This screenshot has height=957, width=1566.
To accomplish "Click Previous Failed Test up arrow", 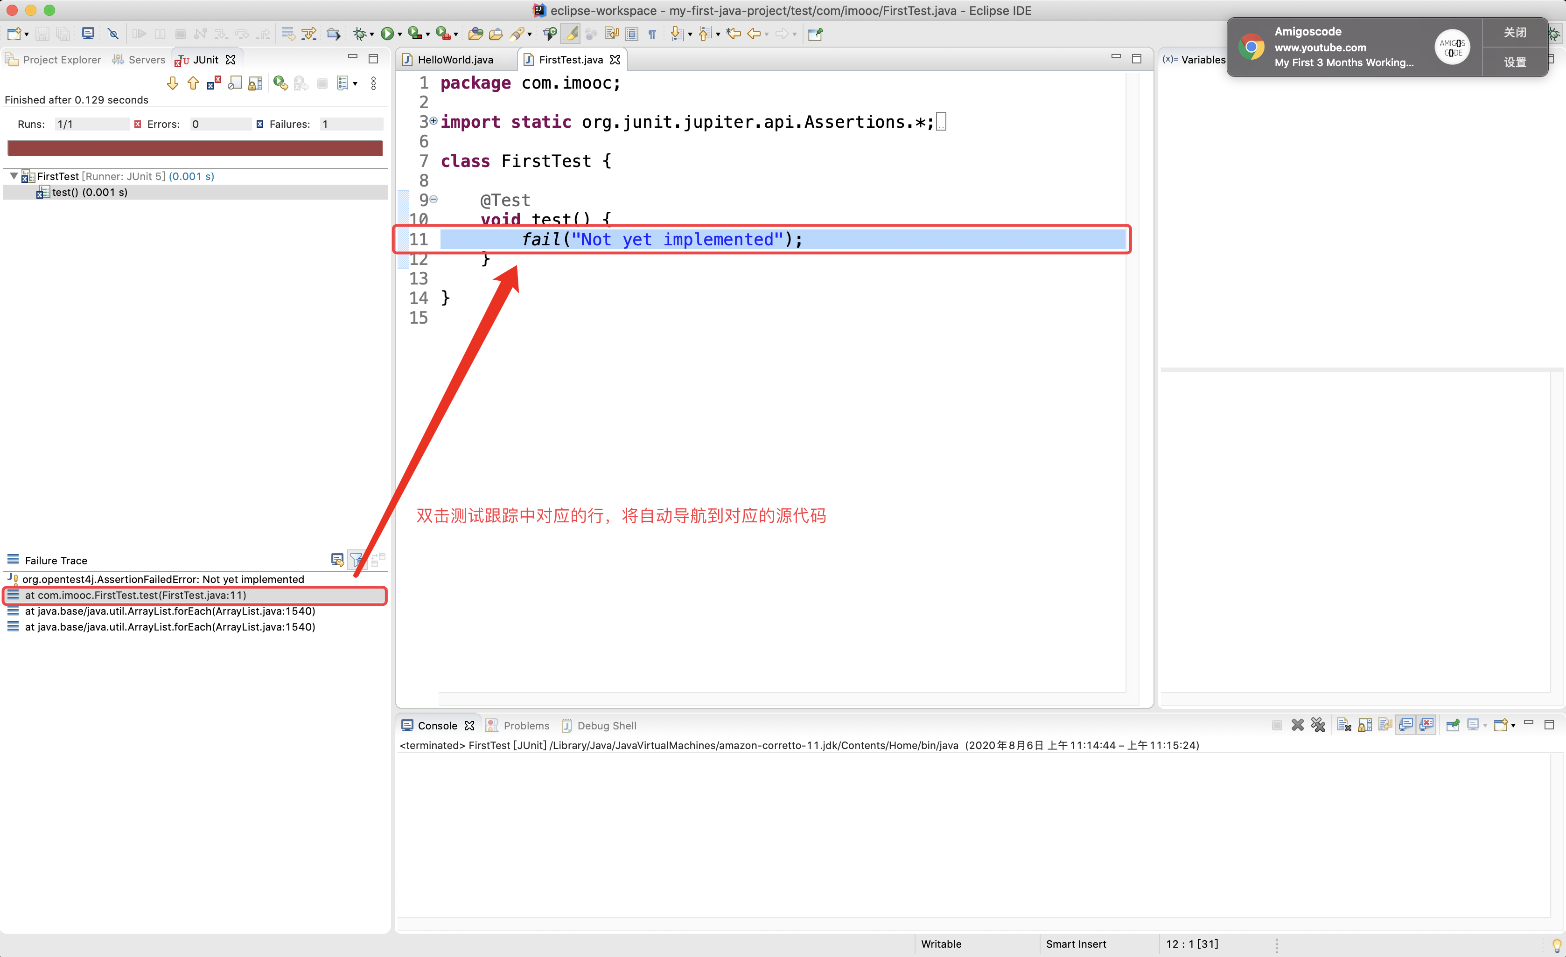I will pyautogui.click(x=193, y=83).
